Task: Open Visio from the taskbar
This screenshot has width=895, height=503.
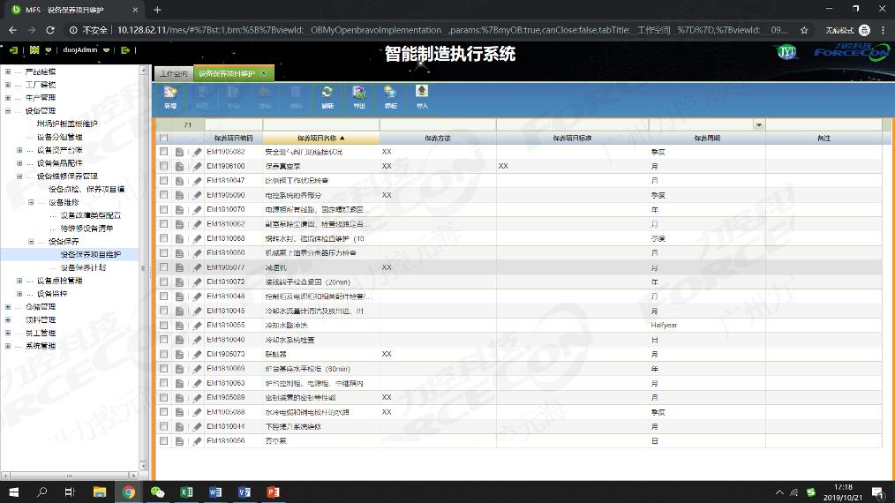Action: point(244,492)
